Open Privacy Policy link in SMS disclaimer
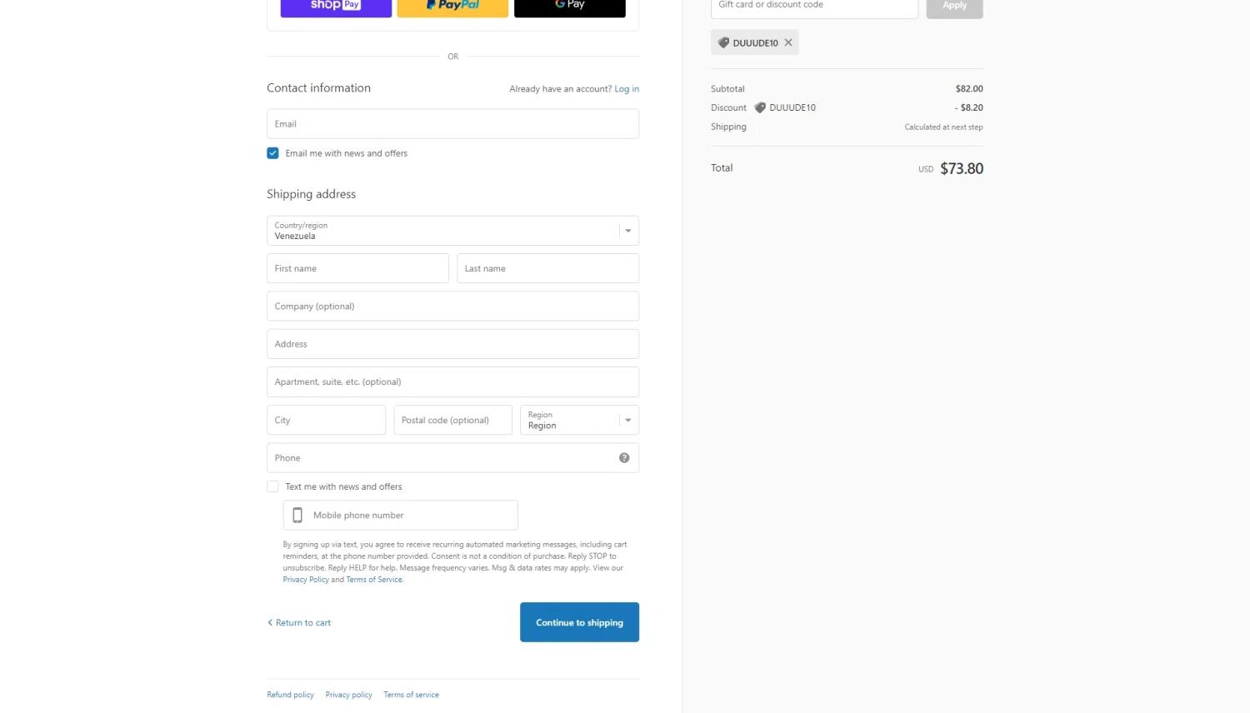 pyautogui.click(x=306, y=580)
